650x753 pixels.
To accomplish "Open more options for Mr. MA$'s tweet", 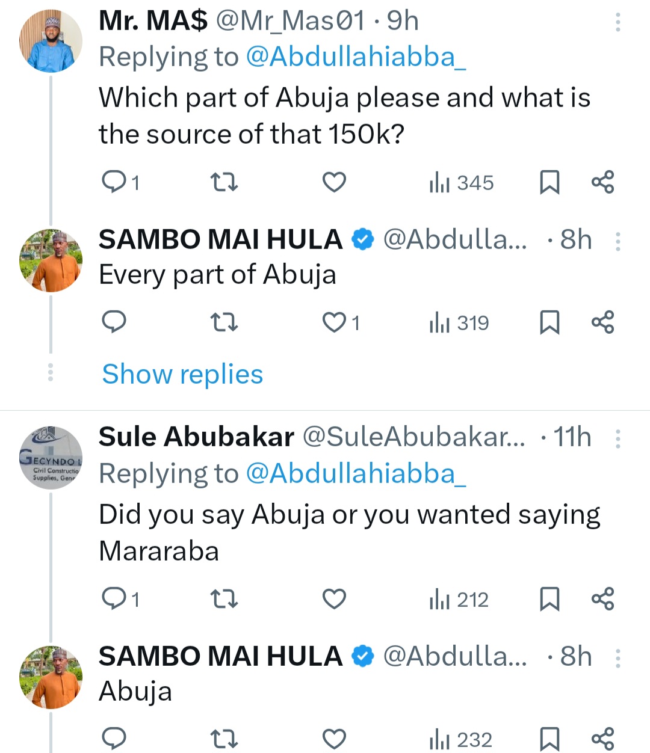I will pyautogui.click(x=617, y=22).
